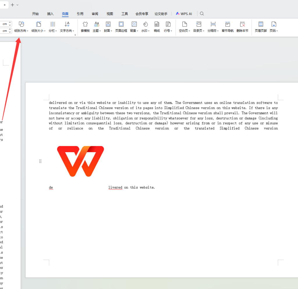This screenshot has width=298, height=289.
Task: Click the 页眉页脚 header and footer icon
Action: pyautogui.click(x=261, y=24)
